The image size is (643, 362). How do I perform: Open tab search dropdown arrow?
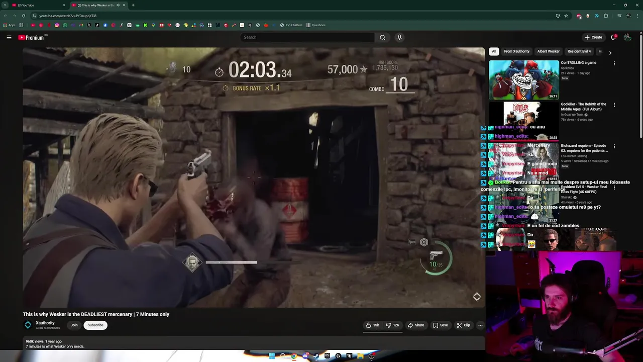click(5, 5)
